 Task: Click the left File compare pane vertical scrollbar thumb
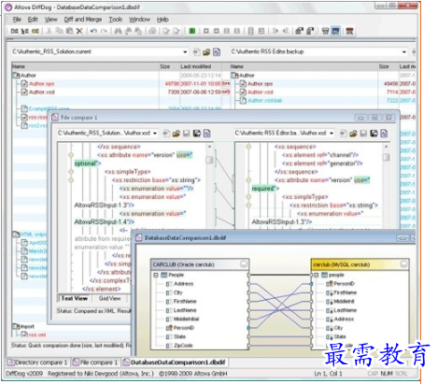click(209, 160)
